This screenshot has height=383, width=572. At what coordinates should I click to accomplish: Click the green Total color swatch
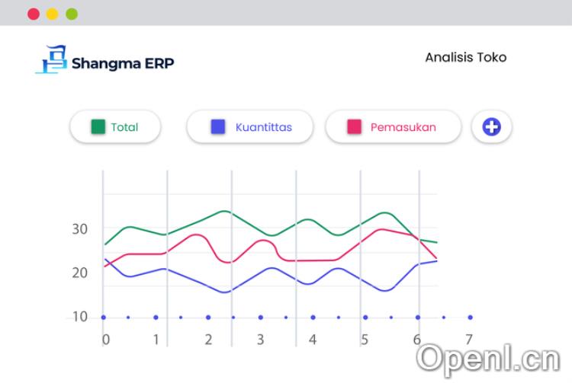coord(98,127)
